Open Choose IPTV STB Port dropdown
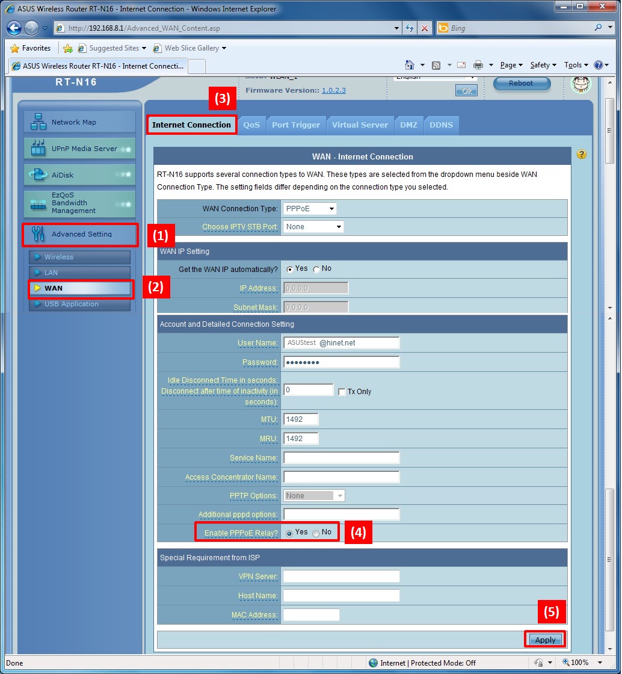 click(x=313, y=226)
